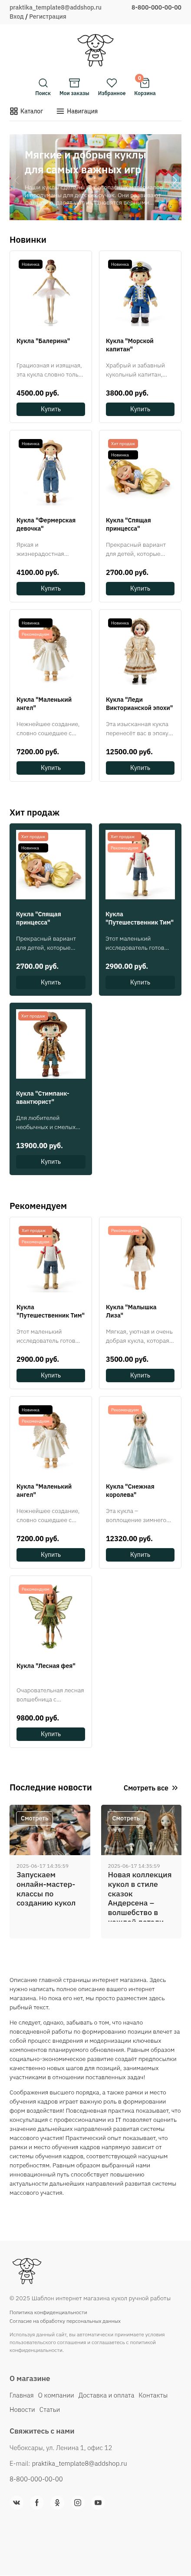Viewport: 191px width, 2576px height.
Task: Click the doll logo at top
Action: 95,47
